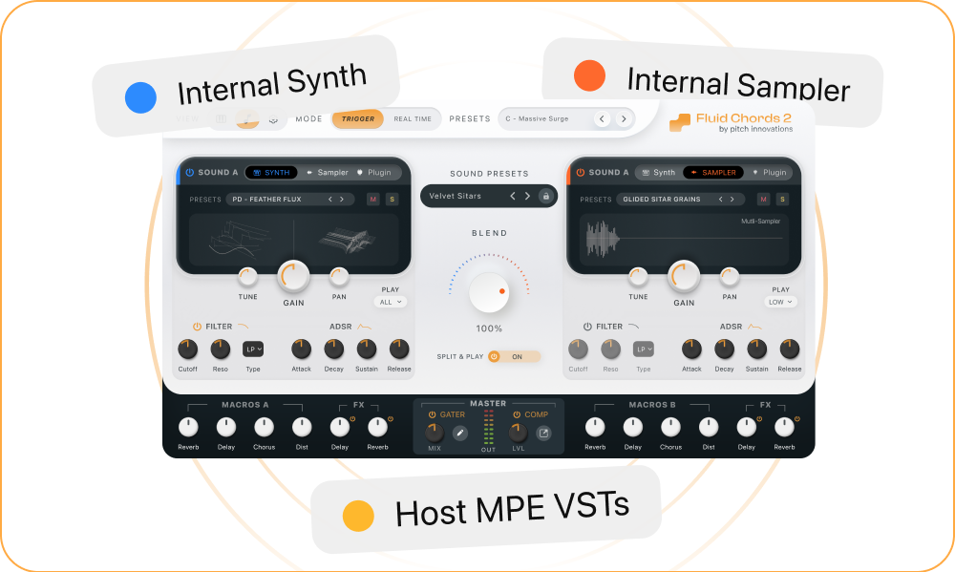Click the synth wavetable display
This screenshot has width=955, height=572.
(x=293, y=239)
